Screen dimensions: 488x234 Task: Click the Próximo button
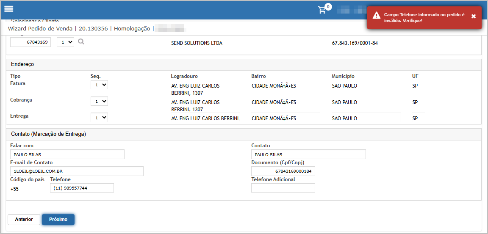point(58,219)
